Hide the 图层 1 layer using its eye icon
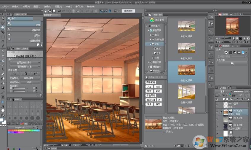The width and height of the screenshot is (251, 150). pos(217,105)
